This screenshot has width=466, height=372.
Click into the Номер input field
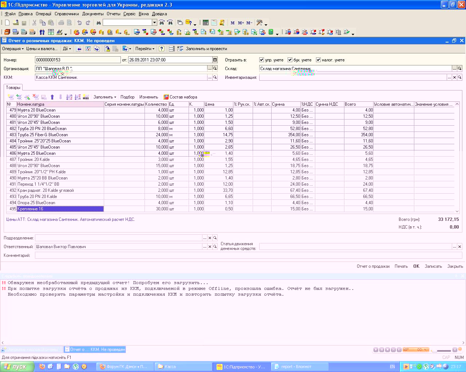[78, 60]
